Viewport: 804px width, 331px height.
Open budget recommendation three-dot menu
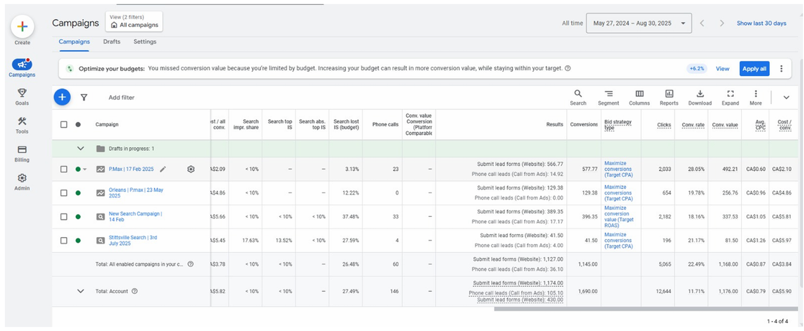click(781, 68)
